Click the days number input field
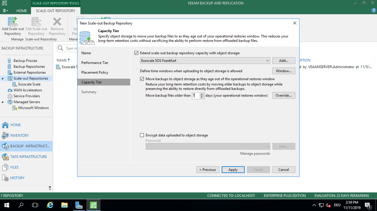The height and width of the screenshot is (211, 377). click(x=196, y=96)
